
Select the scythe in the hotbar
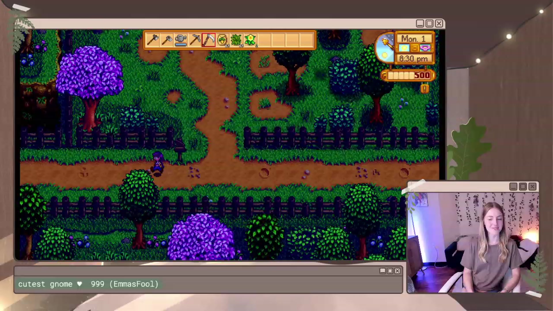(209, 40)
